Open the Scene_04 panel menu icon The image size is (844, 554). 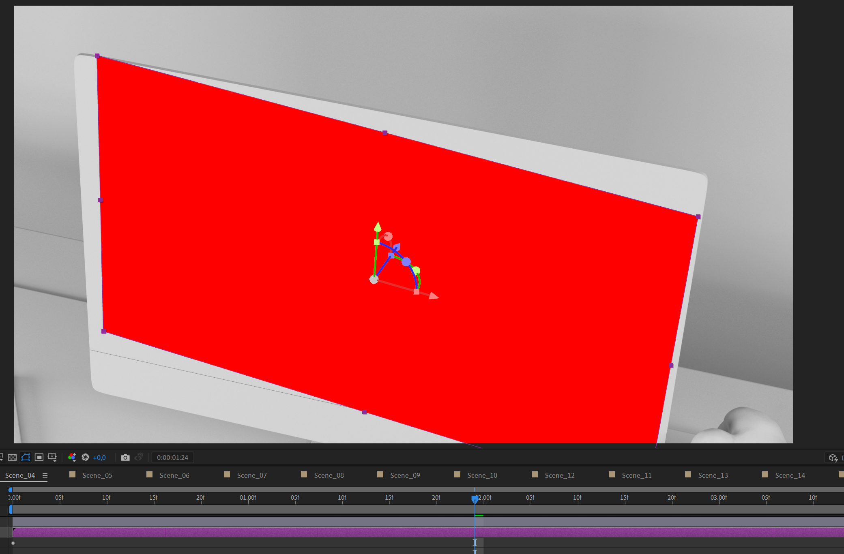click(45, 475)
